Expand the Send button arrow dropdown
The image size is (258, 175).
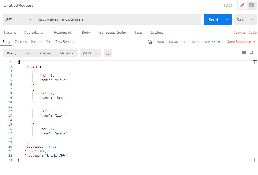227,20
